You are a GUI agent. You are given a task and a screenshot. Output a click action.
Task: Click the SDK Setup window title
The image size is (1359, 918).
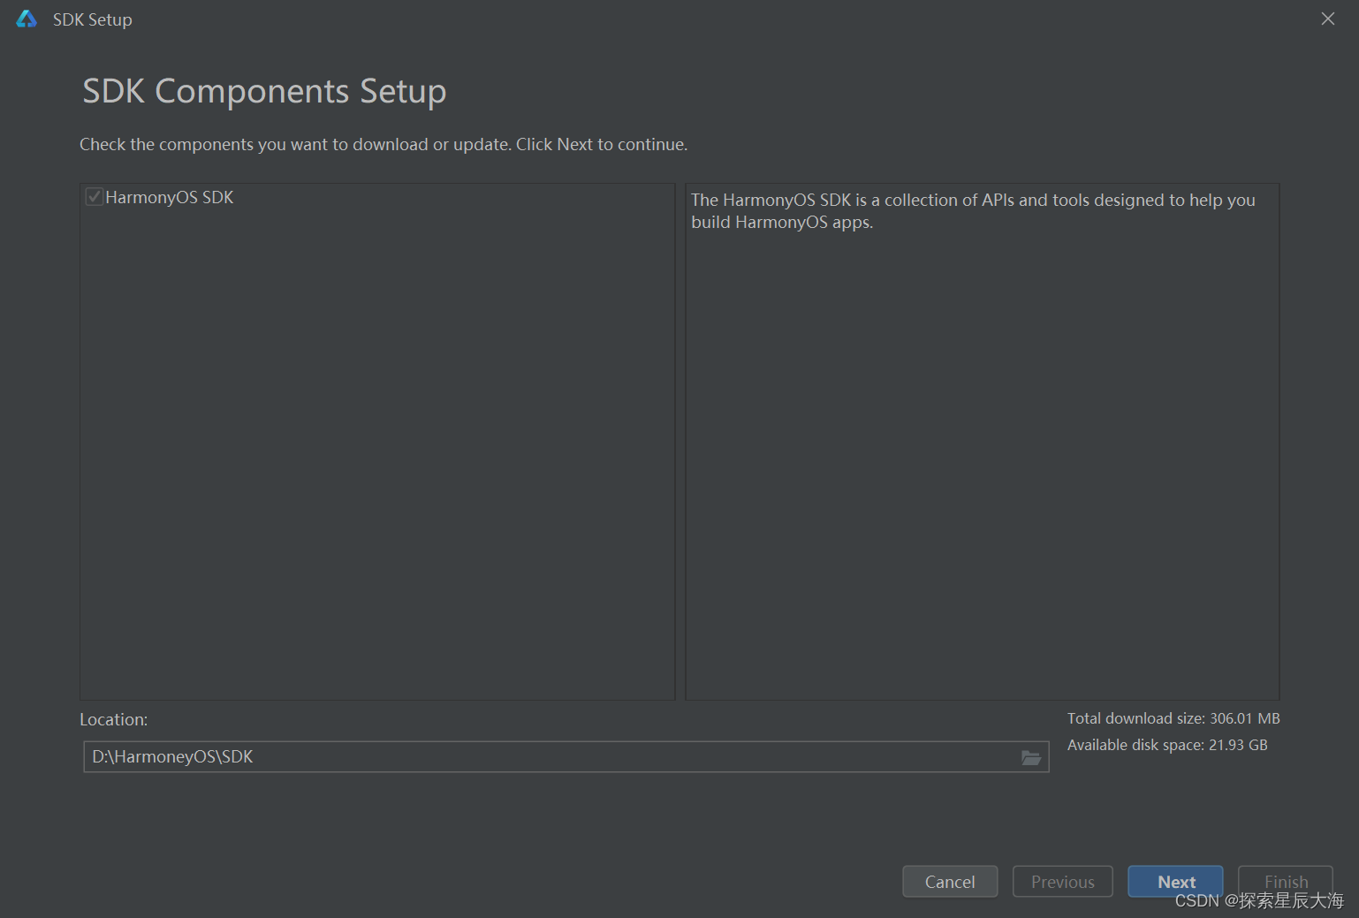(93, 19)
